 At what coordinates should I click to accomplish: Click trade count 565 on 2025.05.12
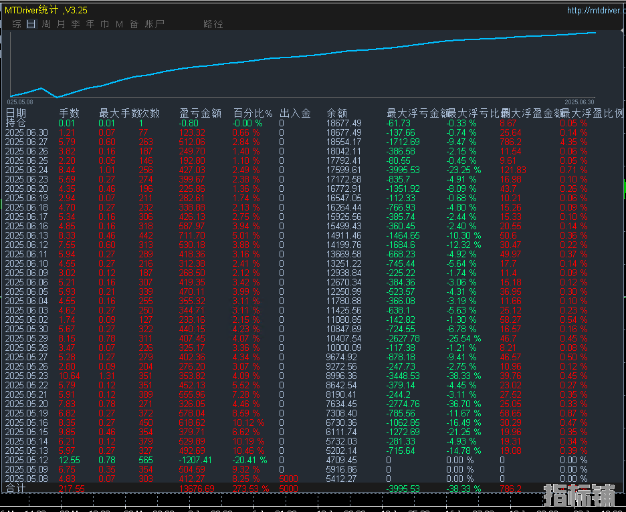click(x=146, y=460)
